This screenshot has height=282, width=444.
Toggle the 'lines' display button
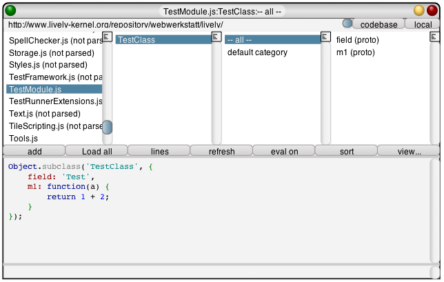coord(159,151)
